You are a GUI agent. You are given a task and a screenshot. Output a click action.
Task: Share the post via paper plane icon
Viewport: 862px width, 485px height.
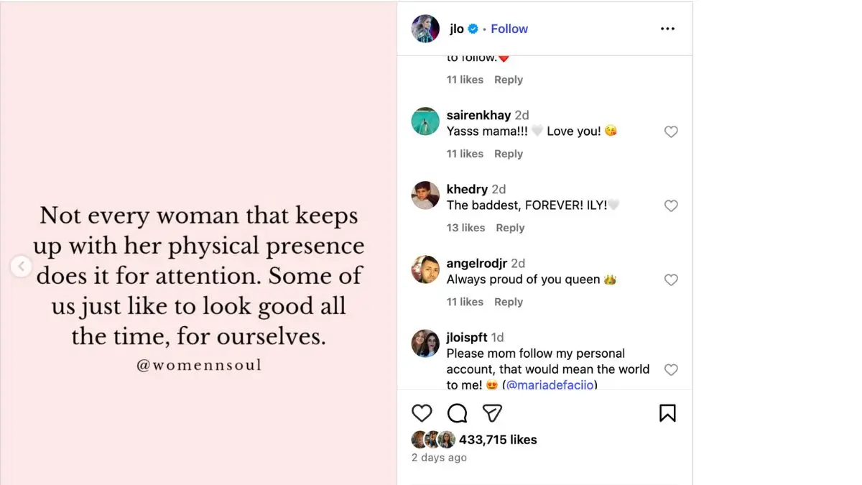[x=492, y=413]
